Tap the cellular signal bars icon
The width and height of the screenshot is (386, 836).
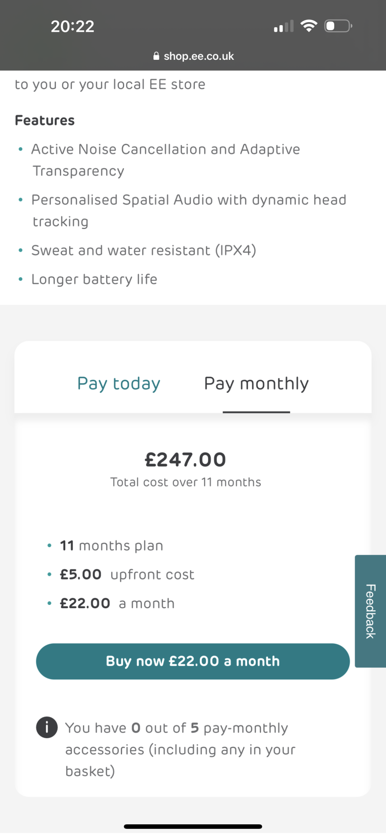coord(284,27)
